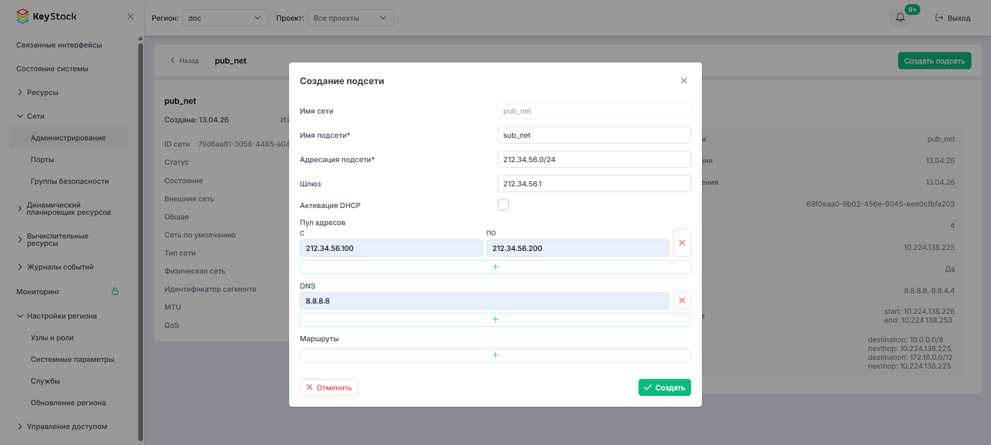Click the Имя подсети input field
This screenshot has width=991, height=445.
click(x=594, y=135)
